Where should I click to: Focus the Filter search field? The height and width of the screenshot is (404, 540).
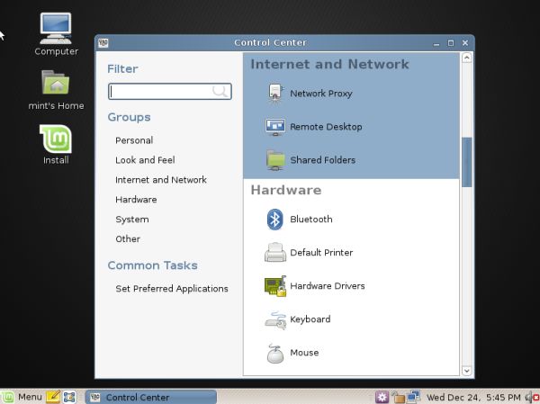(170, 91)
